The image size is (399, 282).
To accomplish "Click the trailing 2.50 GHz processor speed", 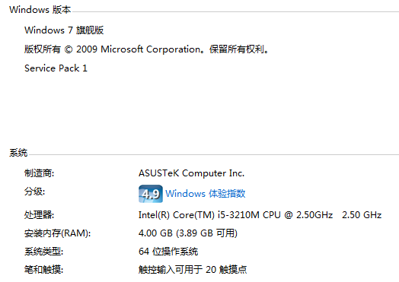I will coord(362,215).
